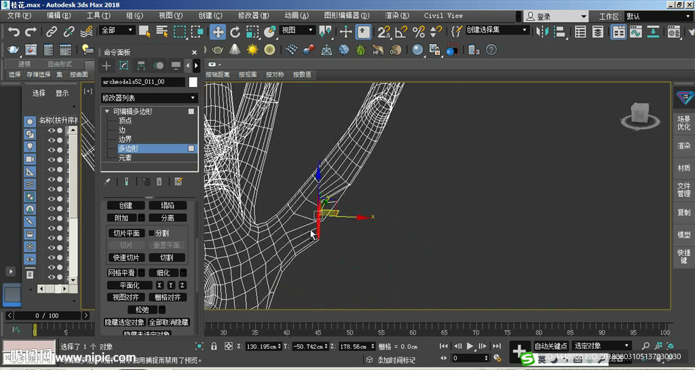This screenshot has height=370, width=695.
Task: Open the 视图 reference coordinate dropdown
Action: tap(297, 30)
